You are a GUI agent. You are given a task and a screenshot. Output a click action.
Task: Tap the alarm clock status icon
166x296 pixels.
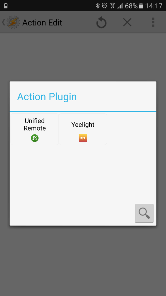104,6
